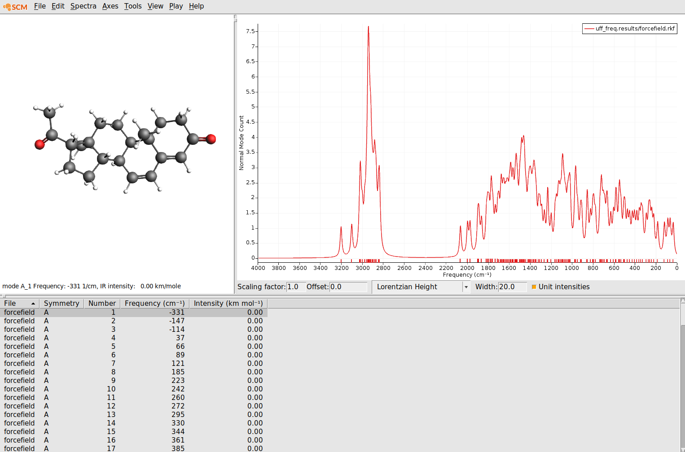This screenshot has width=685, height=452.
Task: Click the Offset input field
Action: click(x=348, y=287)
